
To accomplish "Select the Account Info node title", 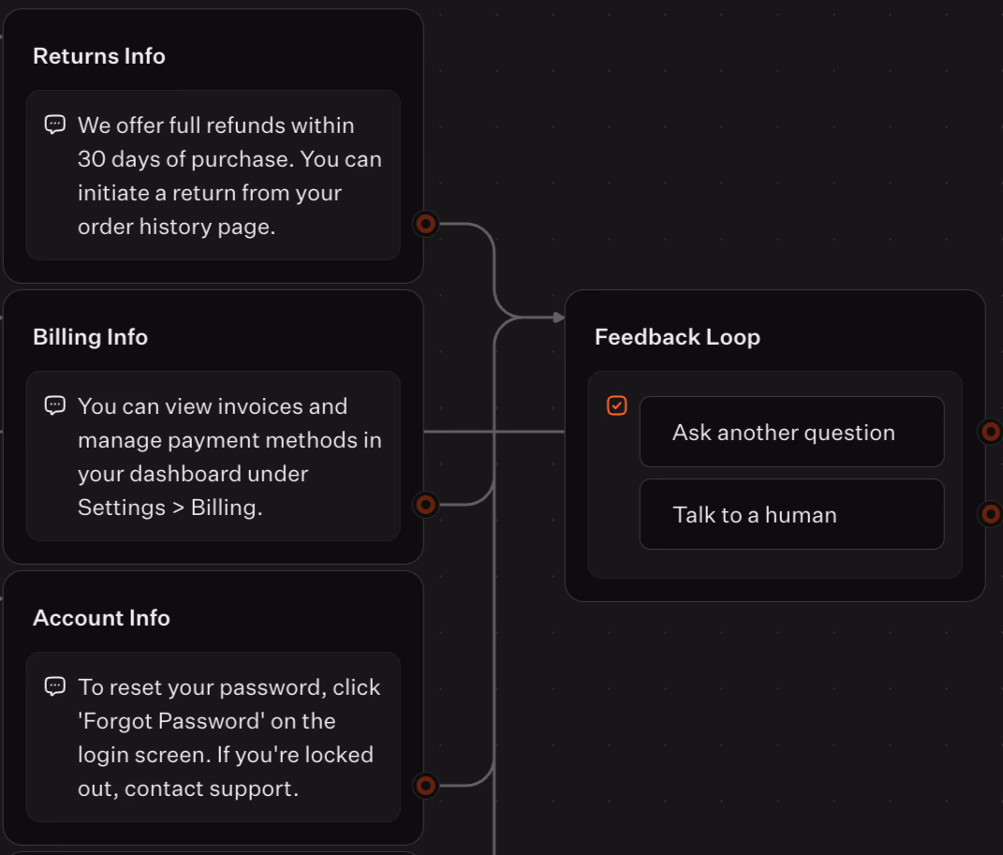I will [x=101, y=618].
